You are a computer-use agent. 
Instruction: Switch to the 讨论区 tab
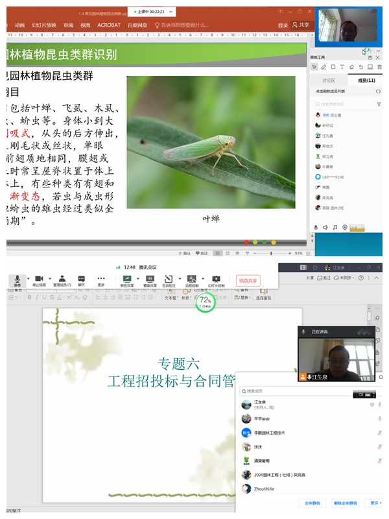pyautogui.click(x=329, y=80)
